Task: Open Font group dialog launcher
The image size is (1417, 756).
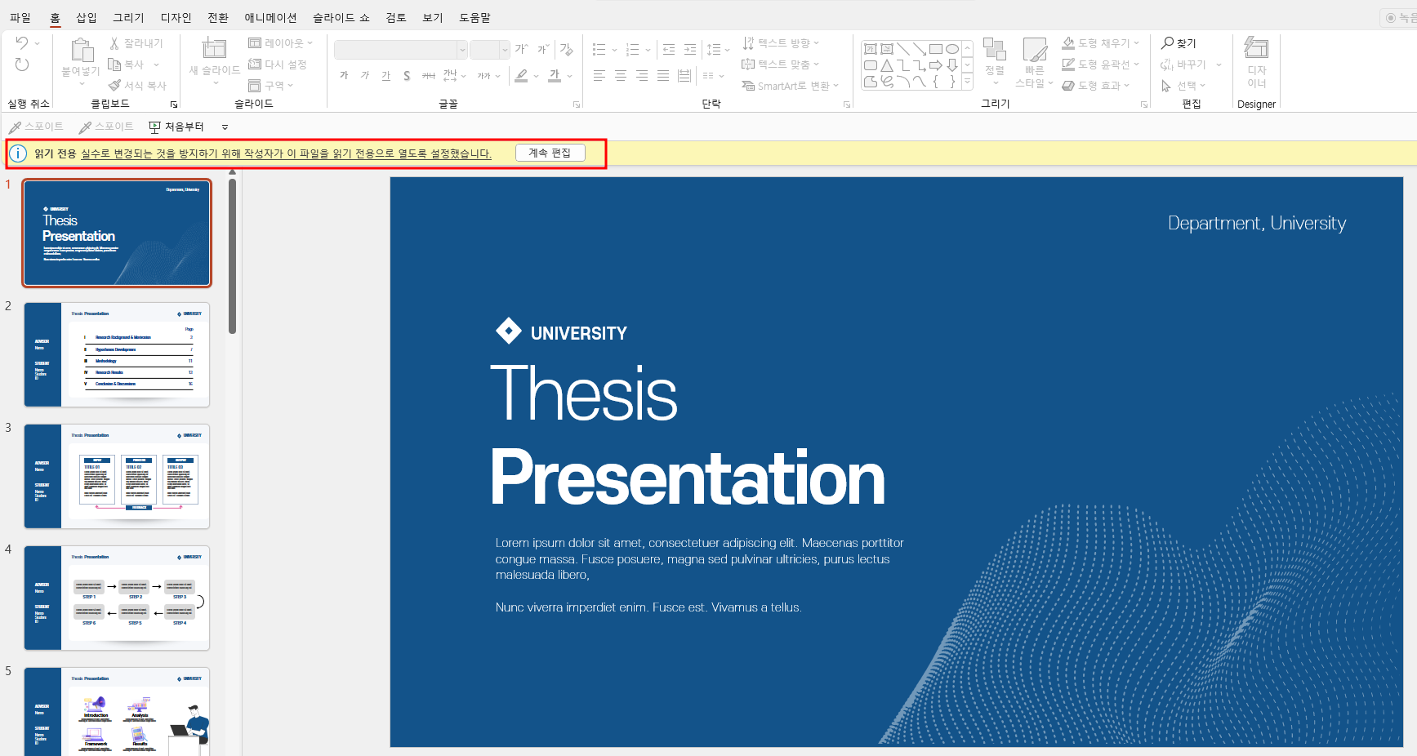Action: tap(577, 105)
